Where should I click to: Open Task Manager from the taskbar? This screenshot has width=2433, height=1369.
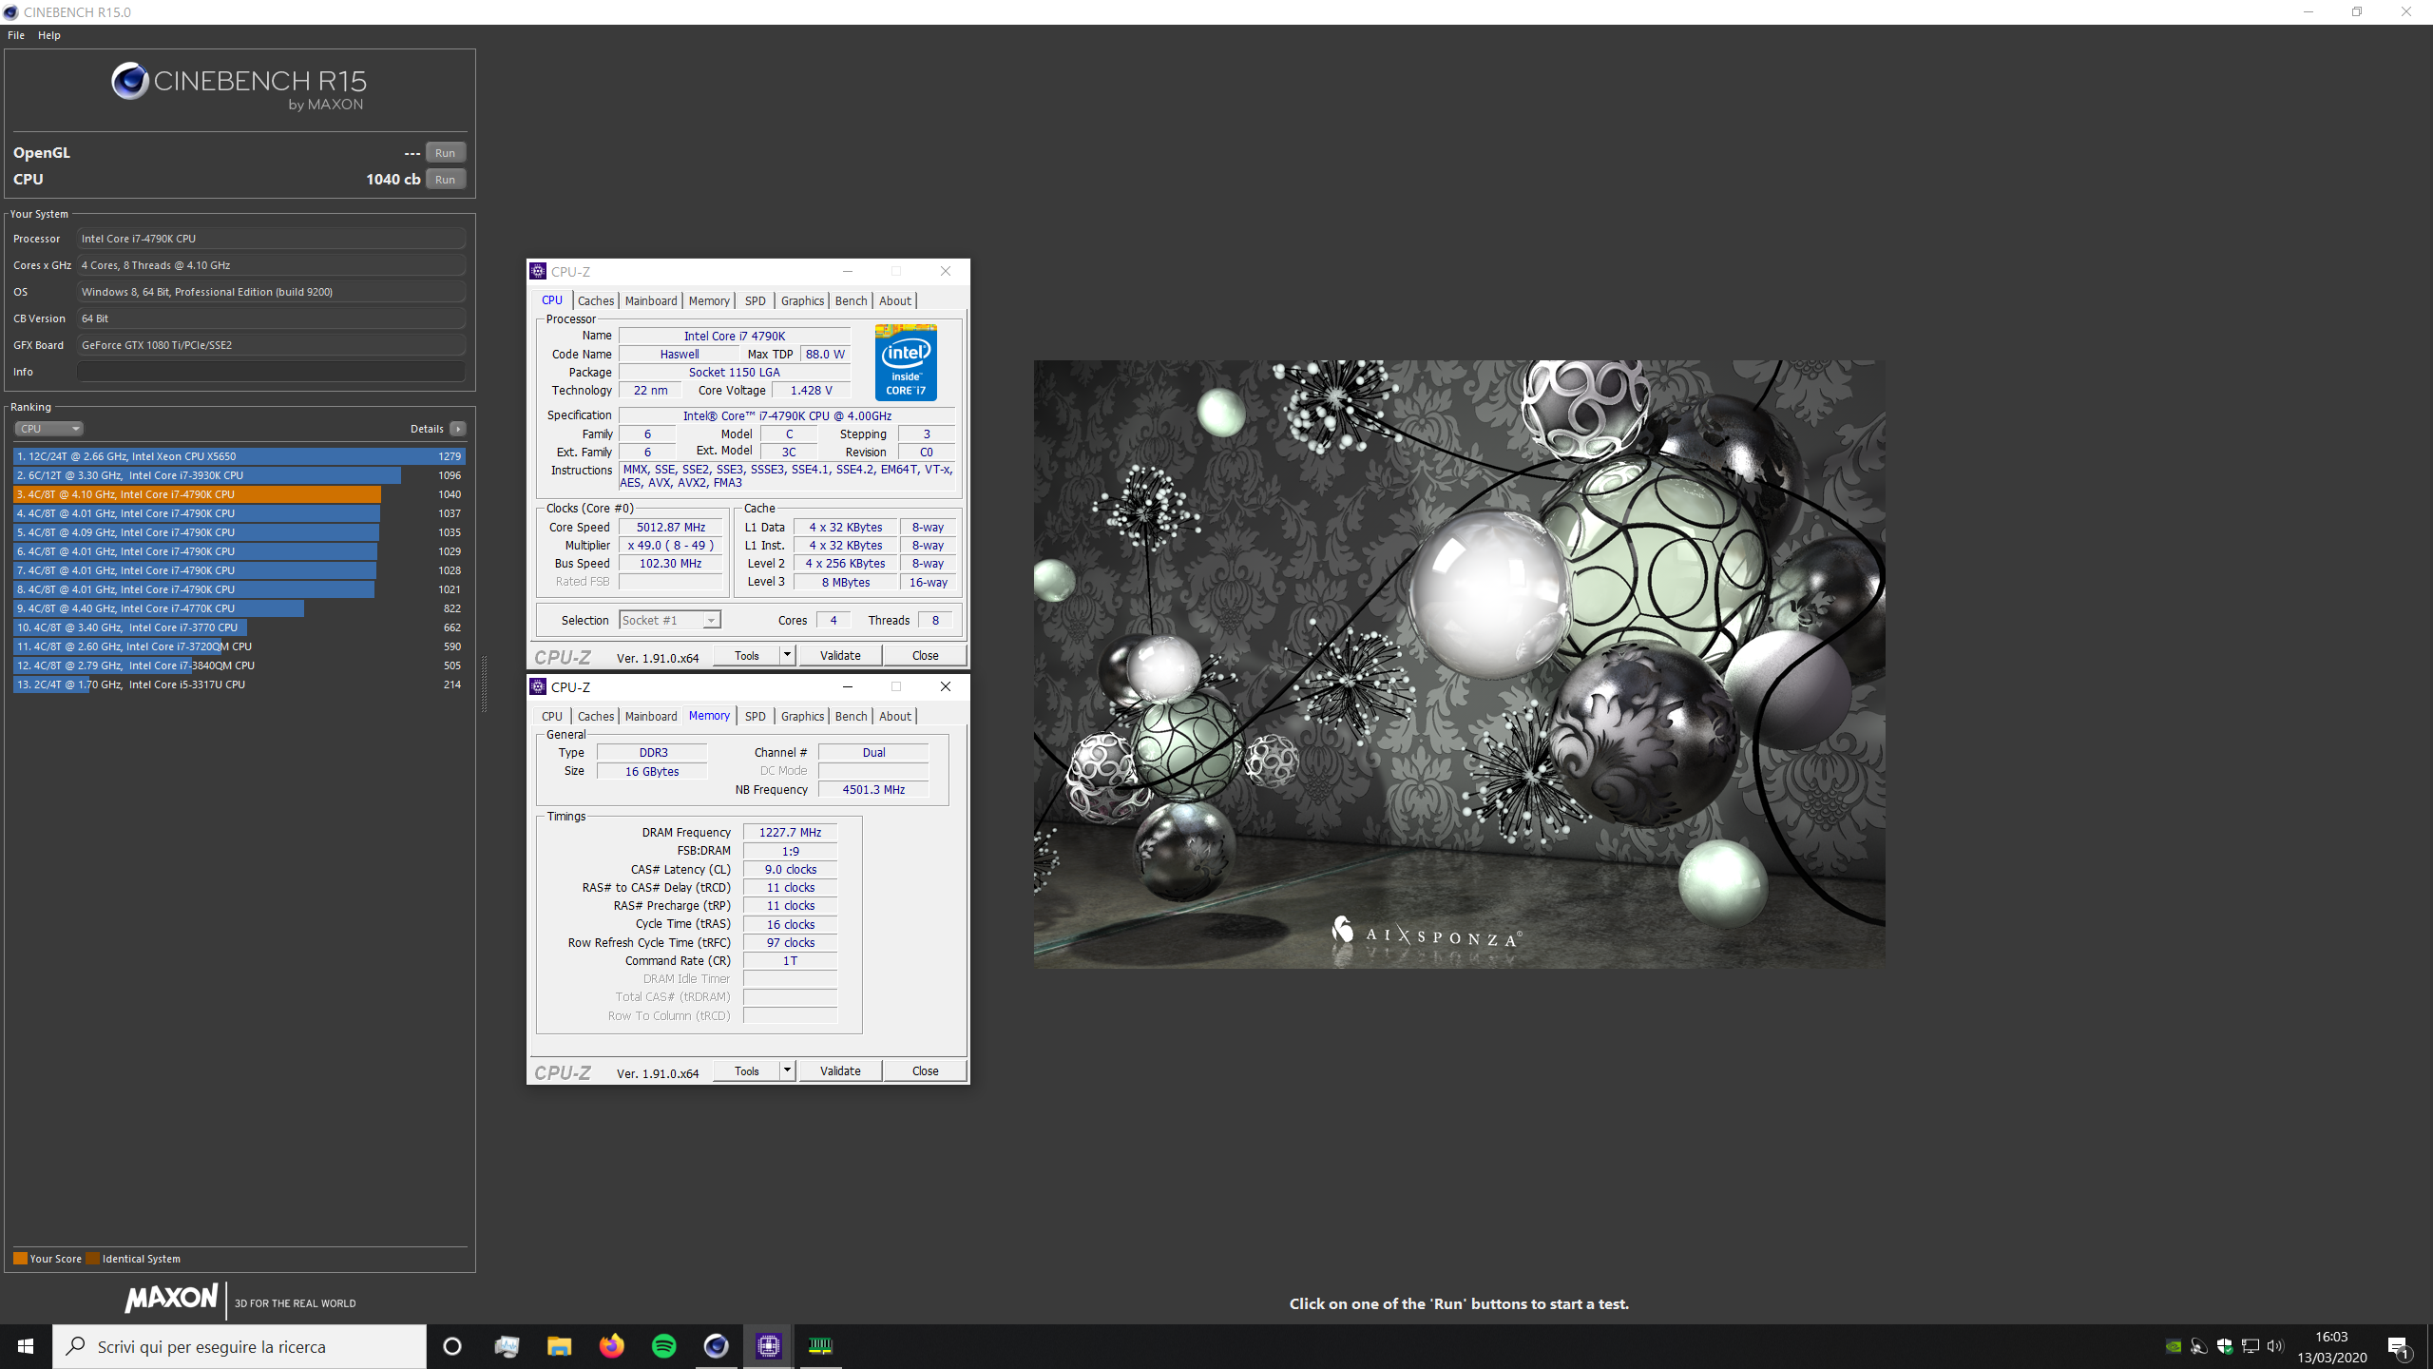tap(507, 1346)
